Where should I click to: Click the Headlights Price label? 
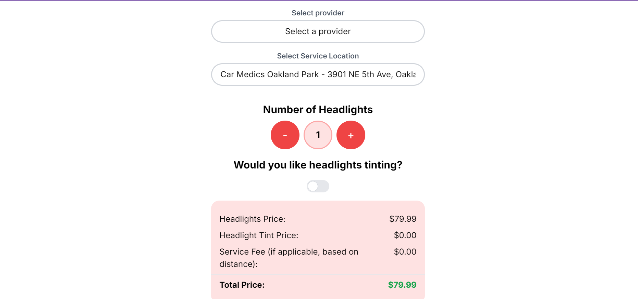point(252,219)
